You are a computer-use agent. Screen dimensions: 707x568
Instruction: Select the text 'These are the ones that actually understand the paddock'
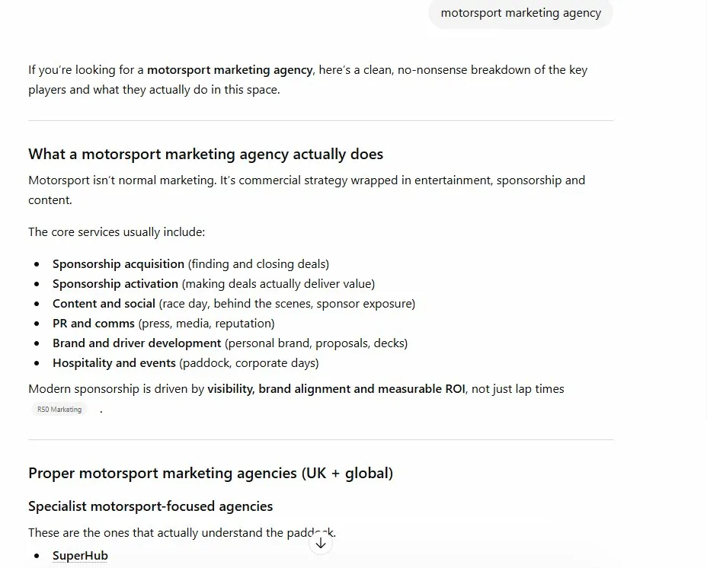pos(181,532)
